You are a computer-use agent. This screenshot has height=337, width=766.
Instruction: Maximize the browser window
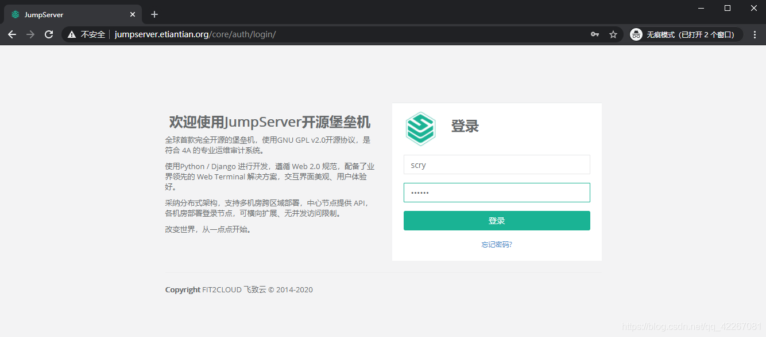pos(728,8)
